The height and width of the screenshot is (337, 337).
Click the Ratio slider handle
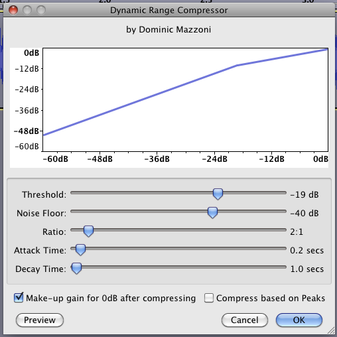pyautogui.click(x=88, y=232)
